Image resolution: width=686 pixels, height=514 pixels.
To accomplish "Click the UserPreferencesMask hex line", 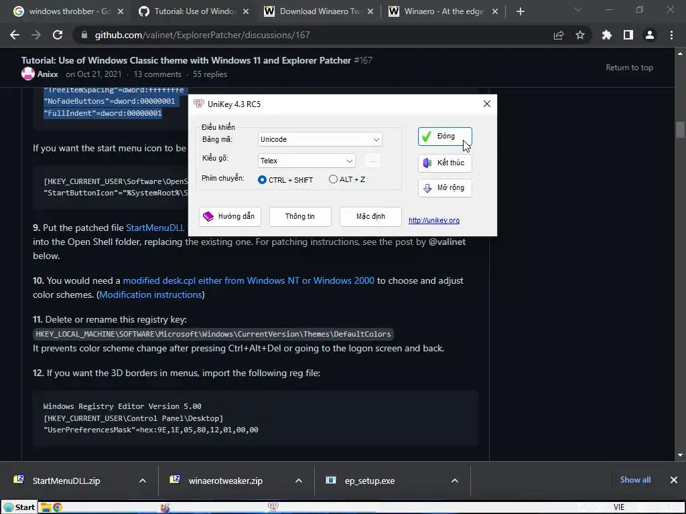I will coord(151,430).
